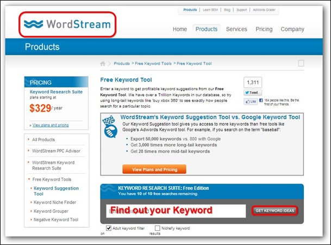Click the 'Export 50,000 keywords' bullet
The height and width of the screenshot is (245, 331).
[x=176, y=139]
